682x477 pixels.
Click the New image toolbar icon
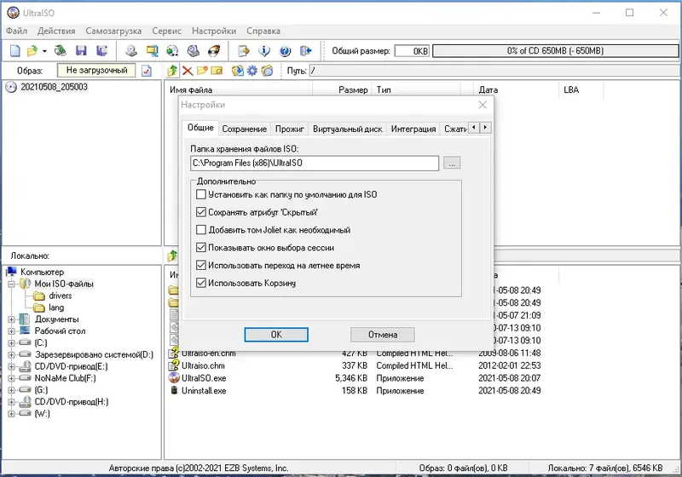tap(15, 51)
